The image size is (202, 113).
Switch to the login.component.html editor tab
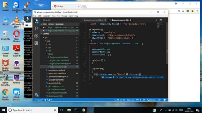[x=94, y=20]
